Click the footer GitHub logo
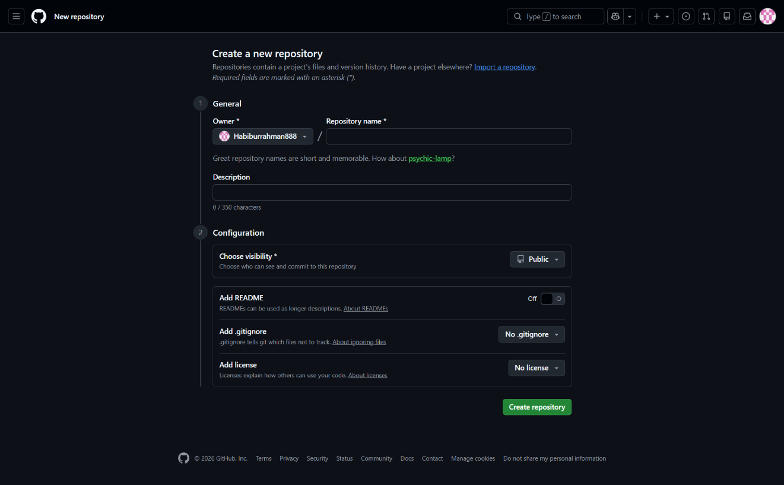The height and width of the screenshot is (485, 784). (184, 458)
